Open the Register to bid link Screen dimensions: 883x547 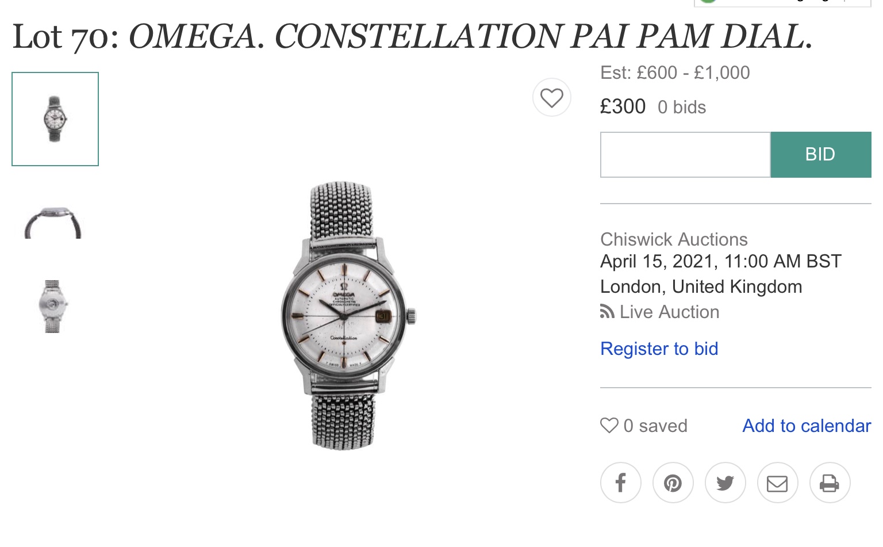tap(659, 349)
